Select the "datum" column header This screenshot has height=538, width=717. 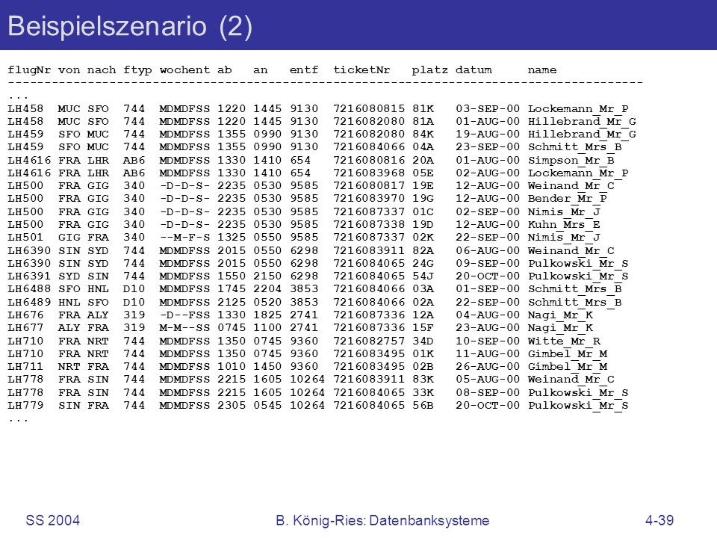click(474, 70)
